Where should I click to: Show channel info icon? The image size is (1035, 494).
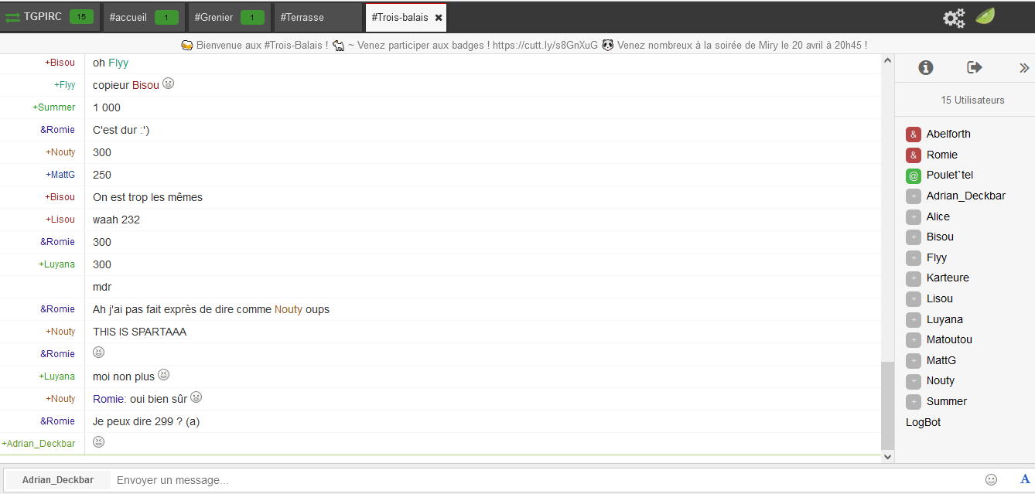click(x=925, y=68)
